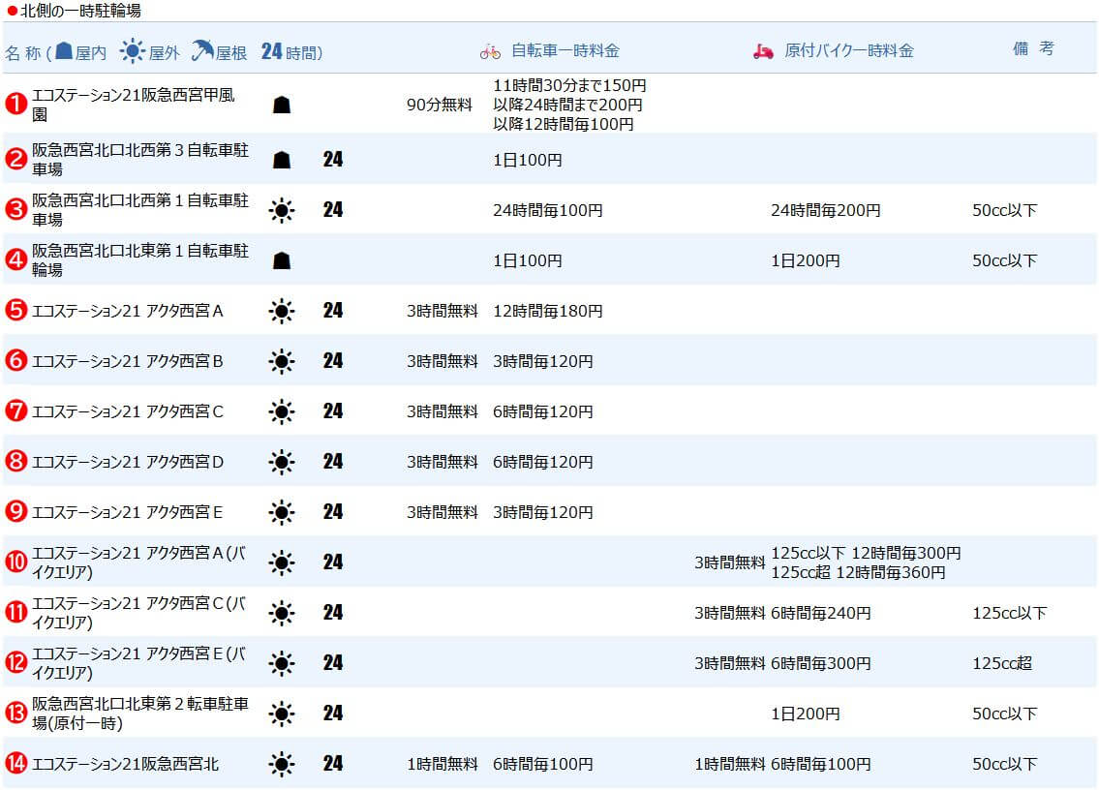The height and width of the screenshot is (790, 1099).
Task: Click 北側の一時駐輪場 section heading
Action: pyautogui.click(x=80, y=11)
